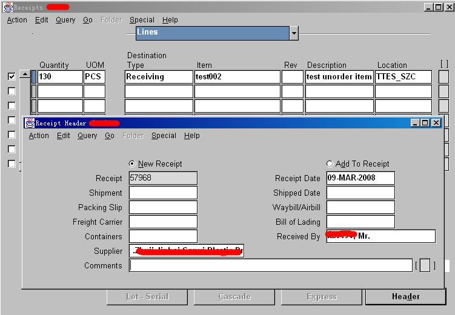Open Special menu in Receipts window
Screen dimensions: 455x315
click(142, 20)
